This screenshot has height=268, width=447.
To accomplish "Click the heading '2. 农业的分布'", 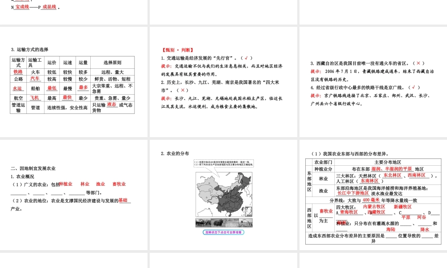I will 175,154.
